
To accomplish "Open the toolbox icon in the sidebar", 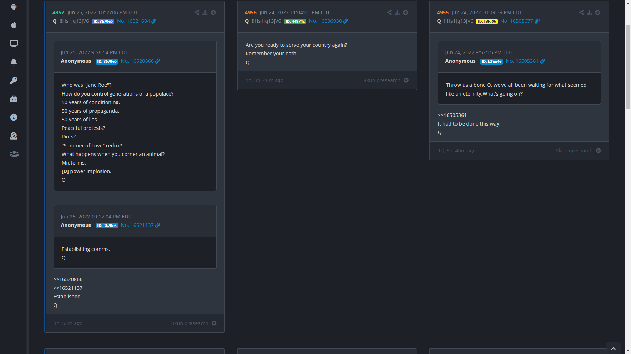I will 14,99.
